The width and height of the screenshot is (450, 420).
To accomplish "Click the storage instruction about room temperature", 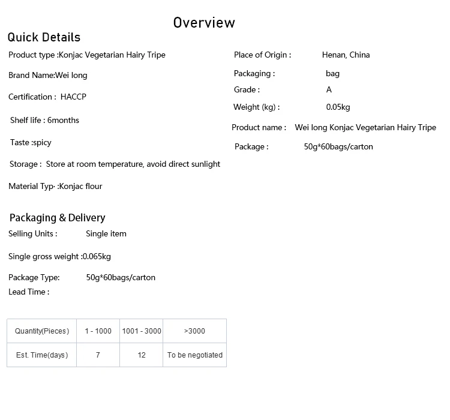I will click(133, 164).
